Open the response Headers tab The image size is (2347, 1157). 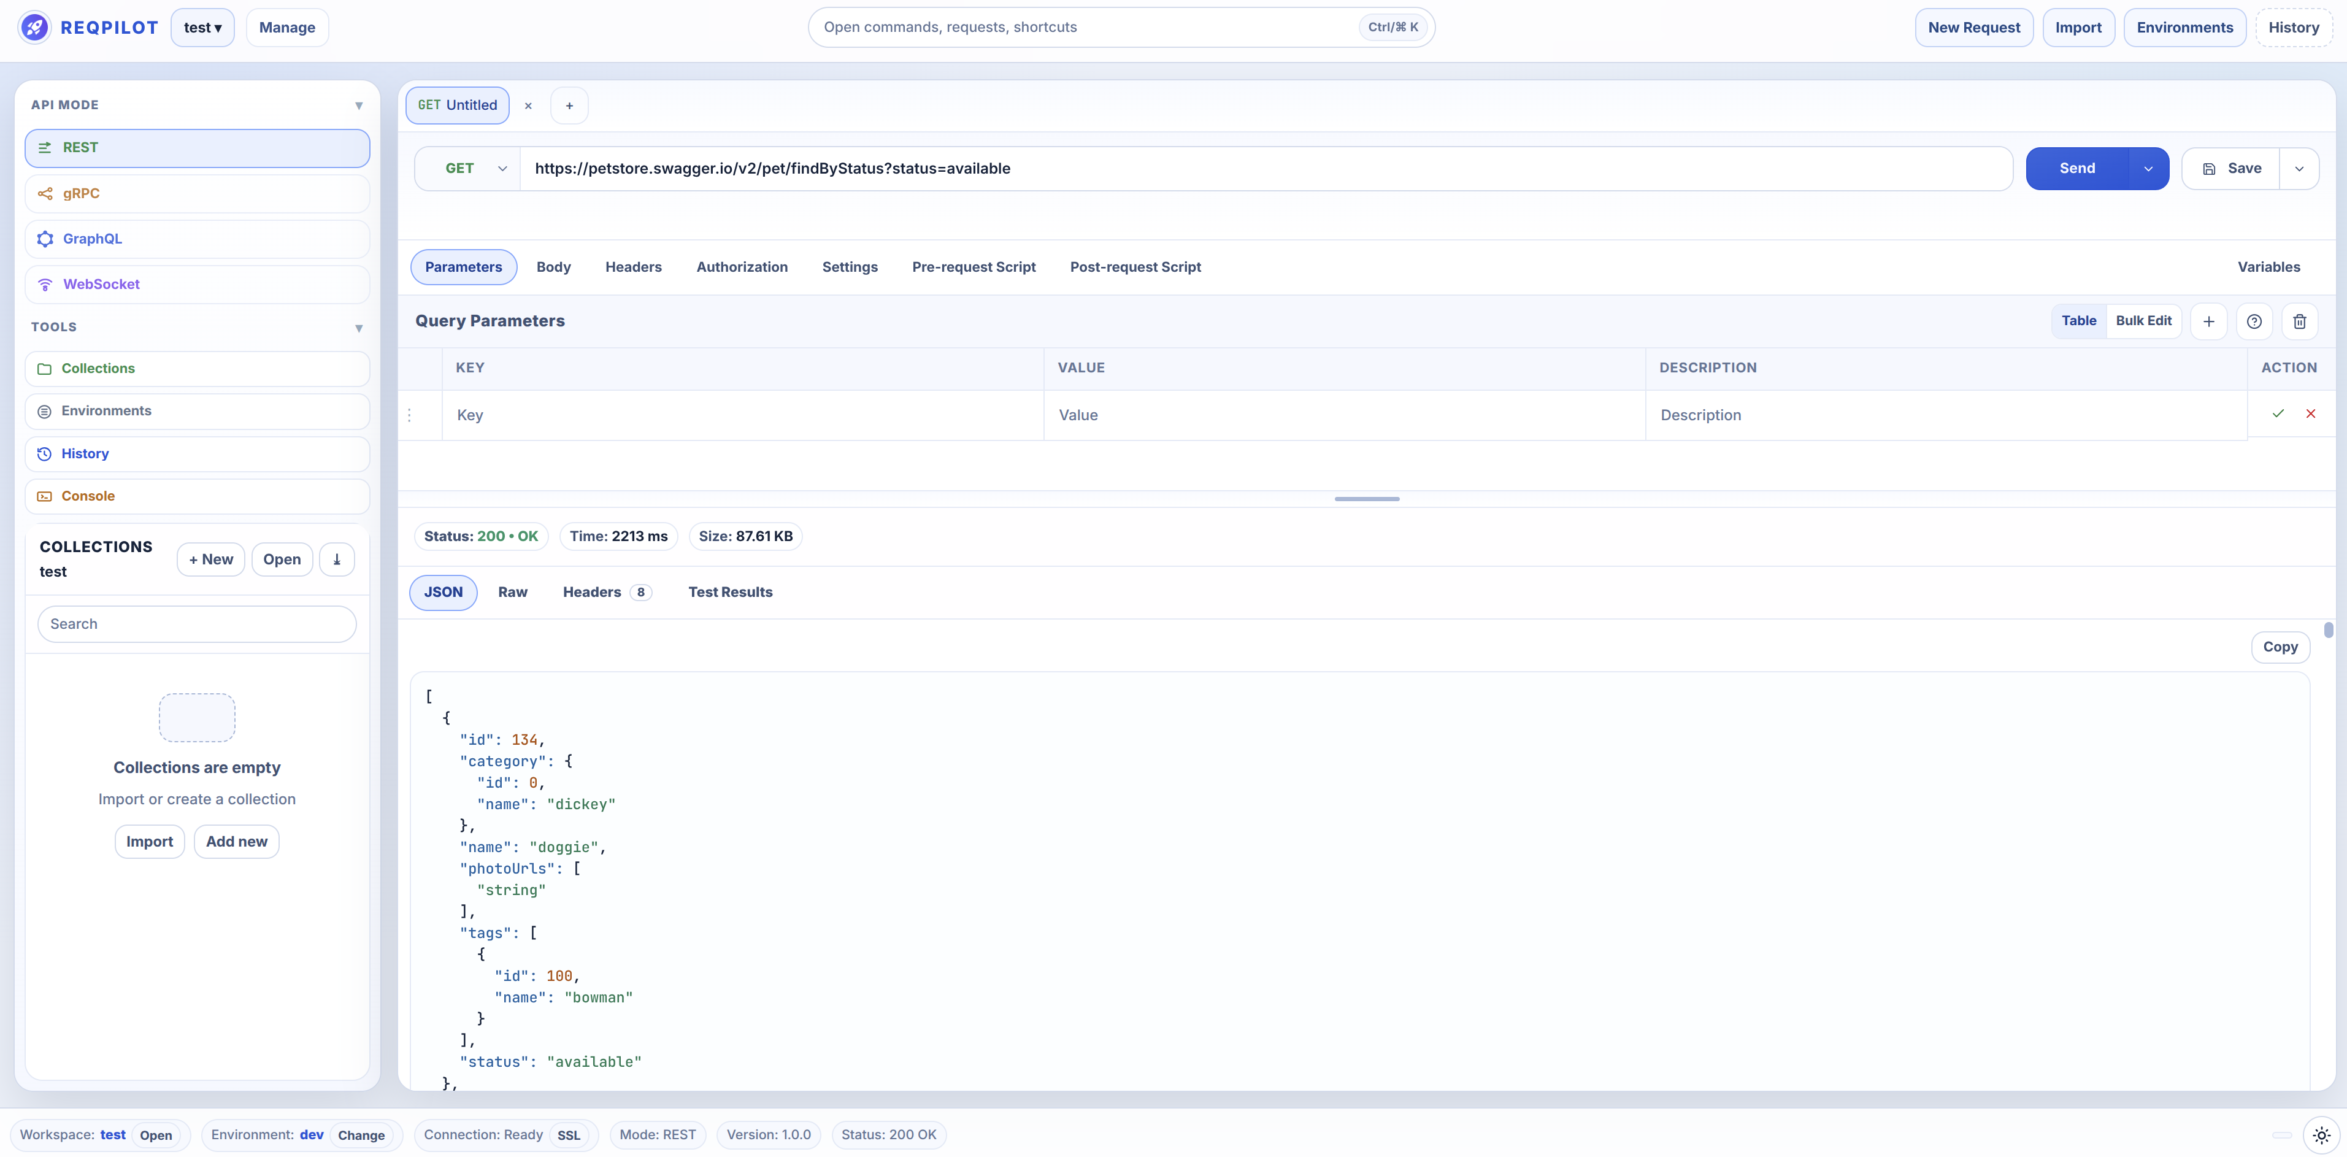592,592
